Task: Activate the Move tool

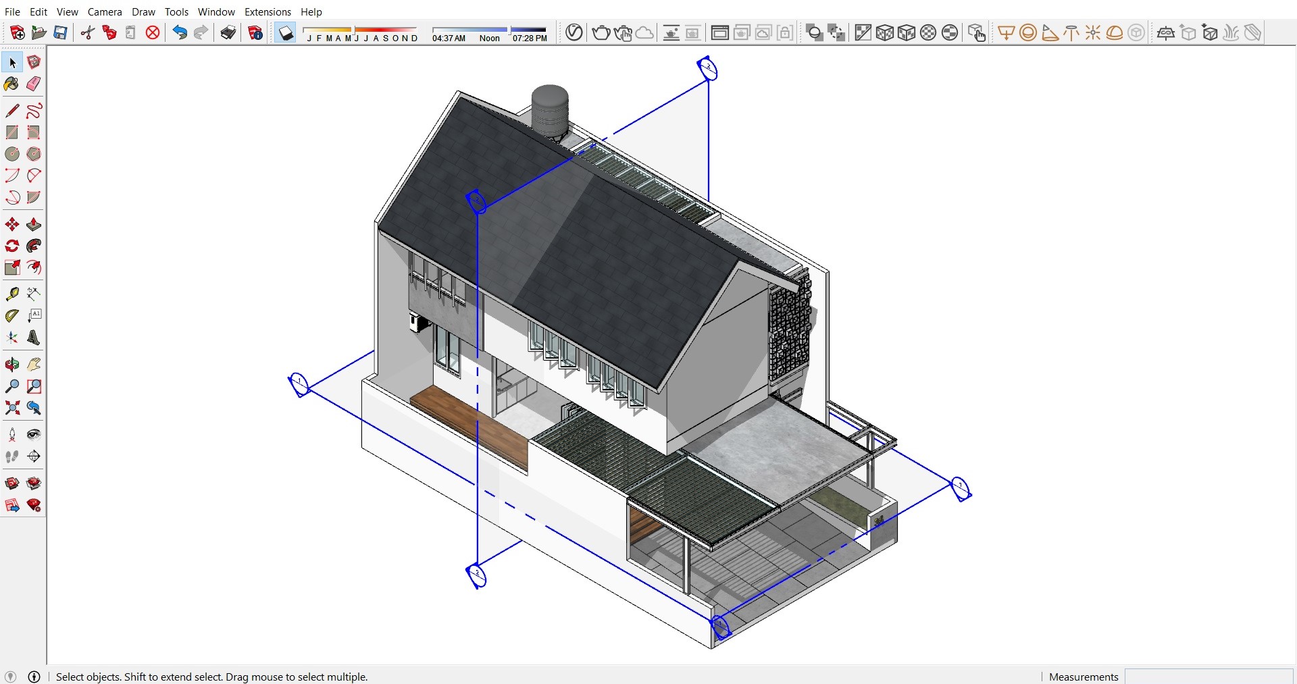Action: (x=11, y=224)
